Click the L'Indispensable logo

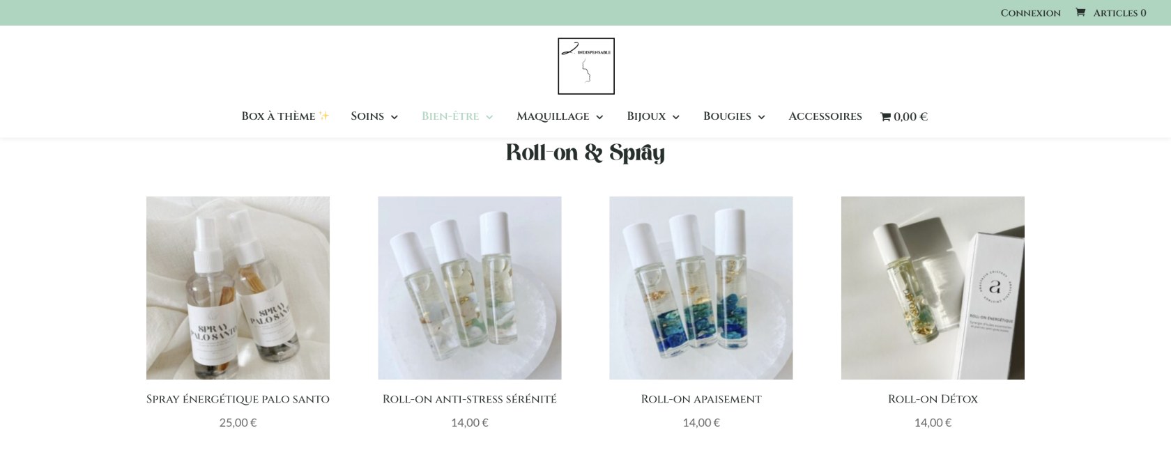[585, 66]
